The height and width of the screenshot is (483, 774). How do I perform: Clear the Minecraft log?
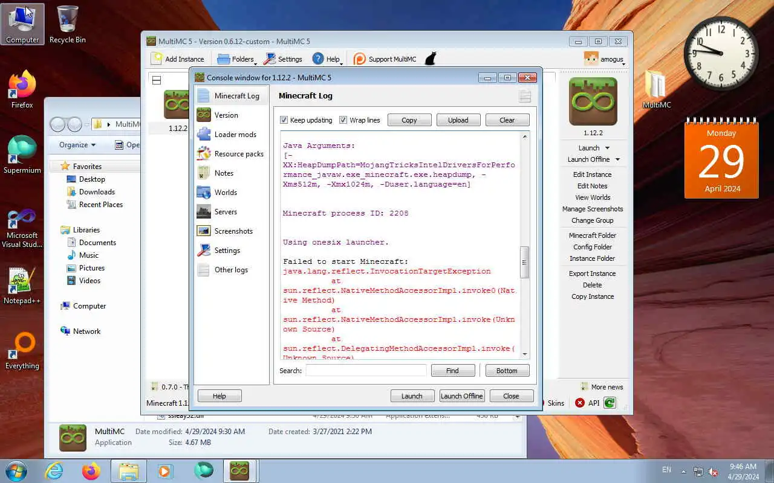point(507,120)
